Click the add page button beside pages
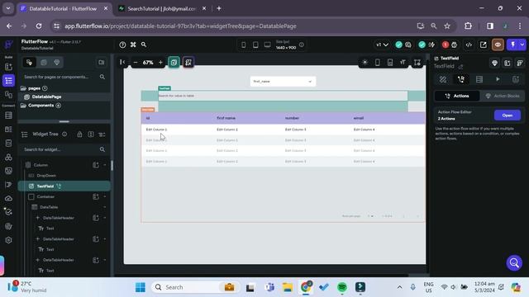This screenshot has height=297, width=529. pyautogui.click(x=45, y=88)
